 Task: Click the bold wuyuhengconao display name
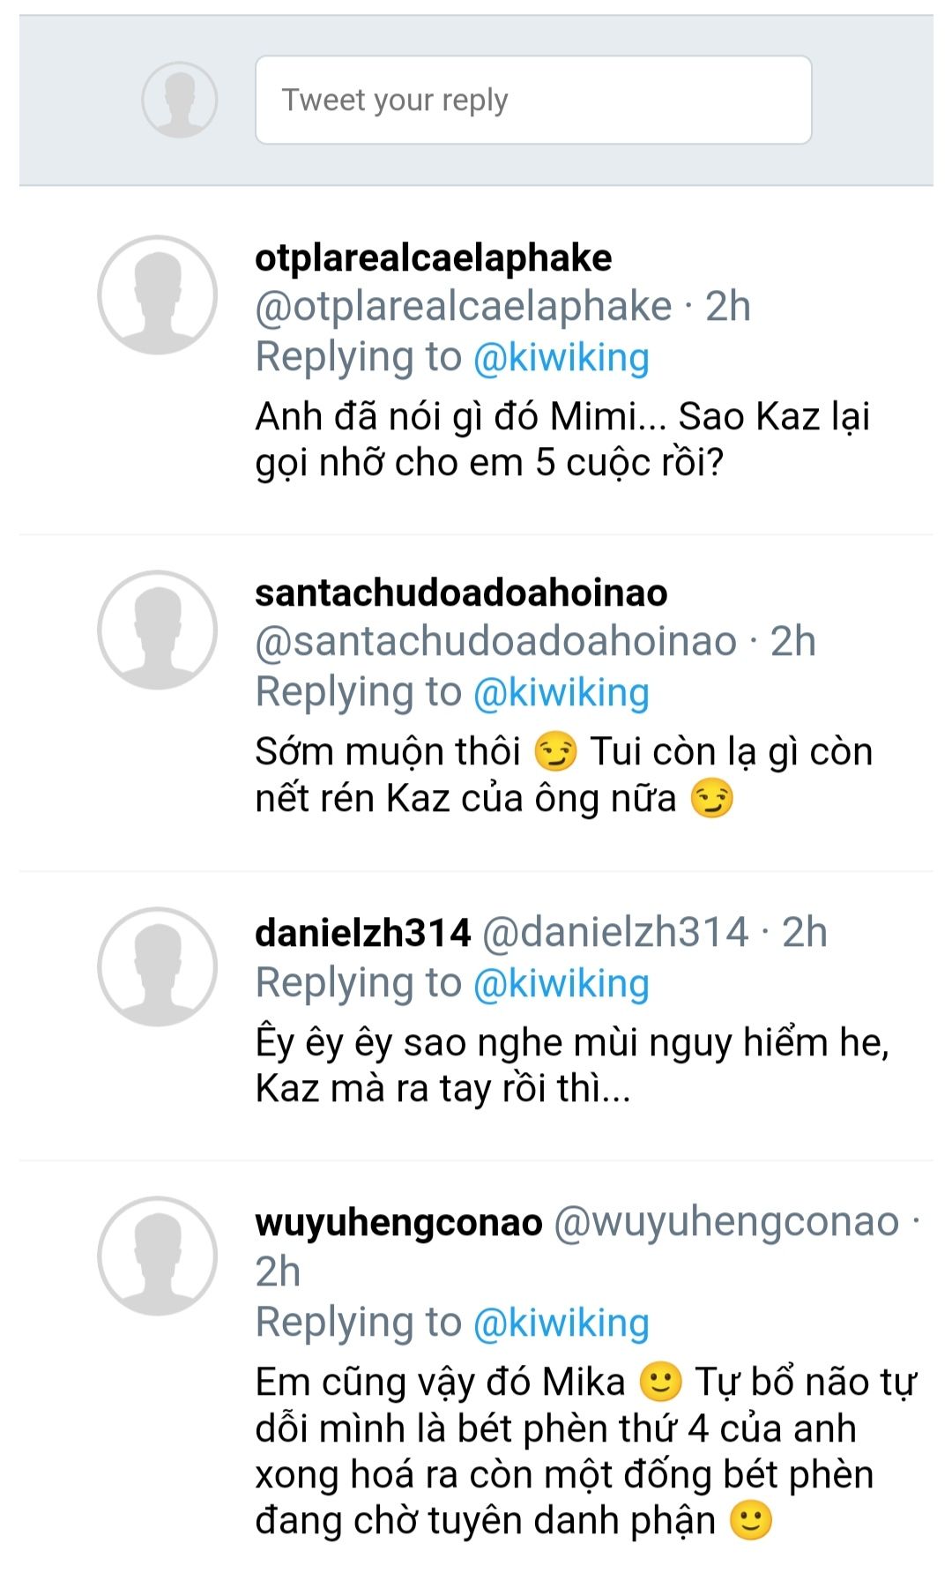398,1222
